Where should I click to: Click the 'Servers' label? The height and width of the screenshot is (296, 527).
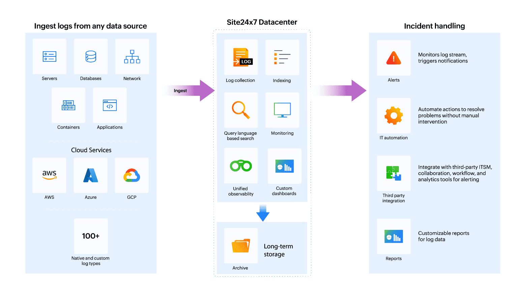click(50, 79)
